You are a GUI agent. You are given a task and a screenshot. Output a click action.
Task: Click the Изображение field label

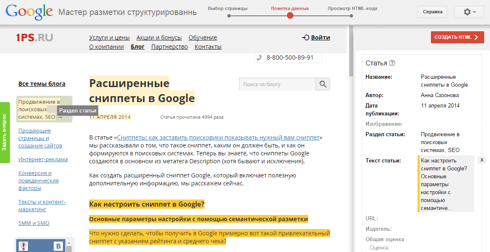(x=384, y=124)
